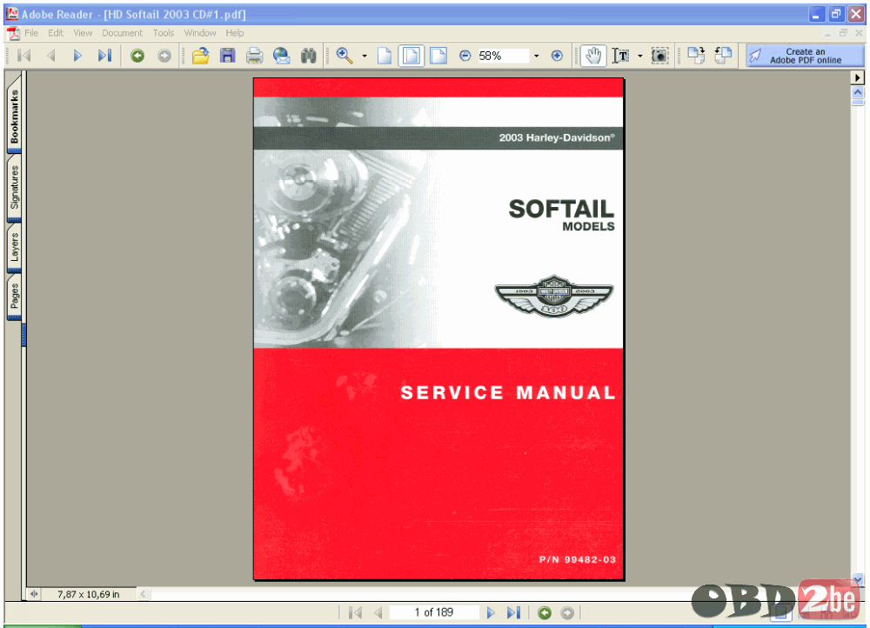Click the Adobe PDF document icon in menu bar
Viewport: 870px width, 628px height.
13,33
